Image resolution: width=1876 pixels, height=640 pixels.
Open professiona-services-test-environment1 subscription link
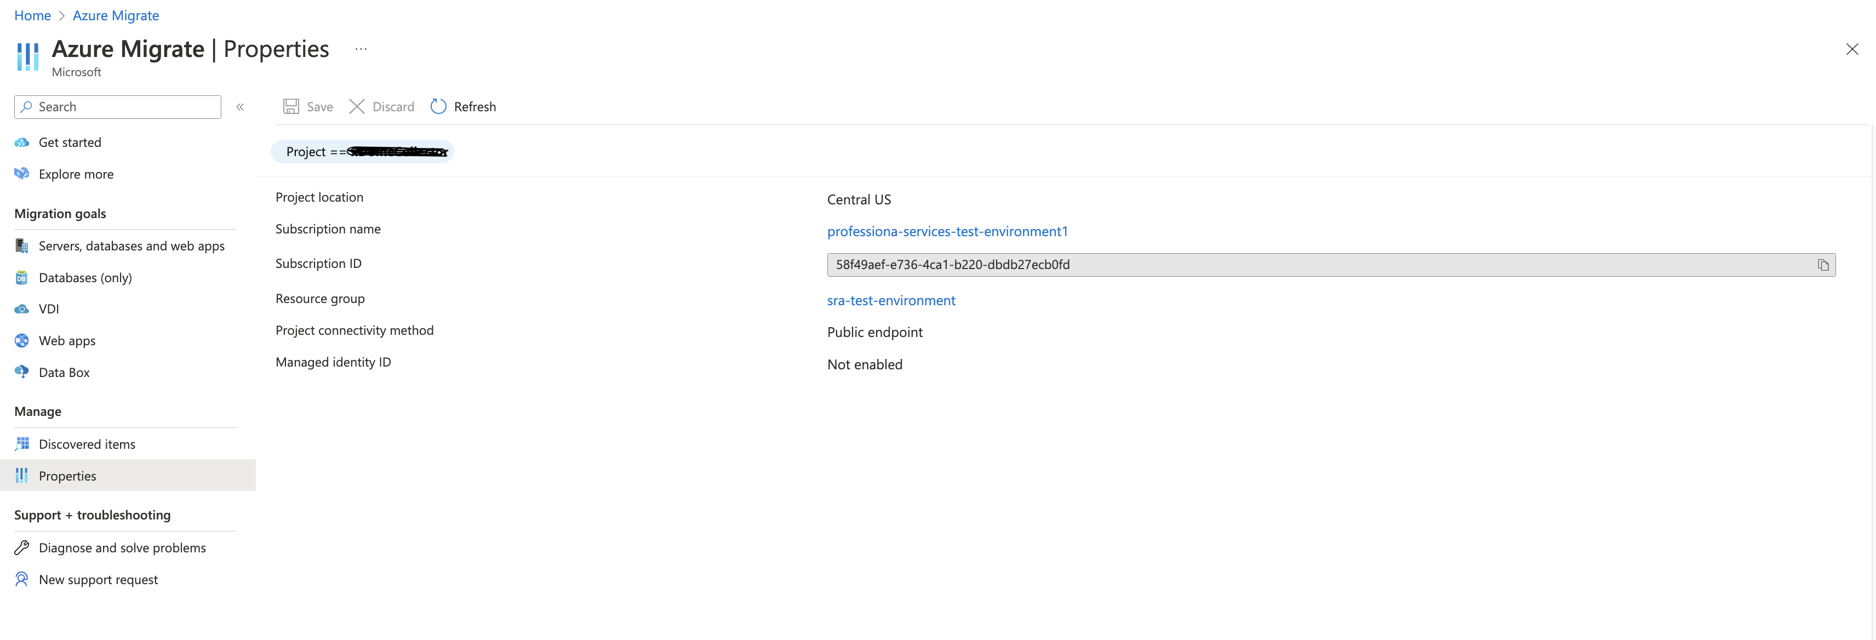point(947,232)
